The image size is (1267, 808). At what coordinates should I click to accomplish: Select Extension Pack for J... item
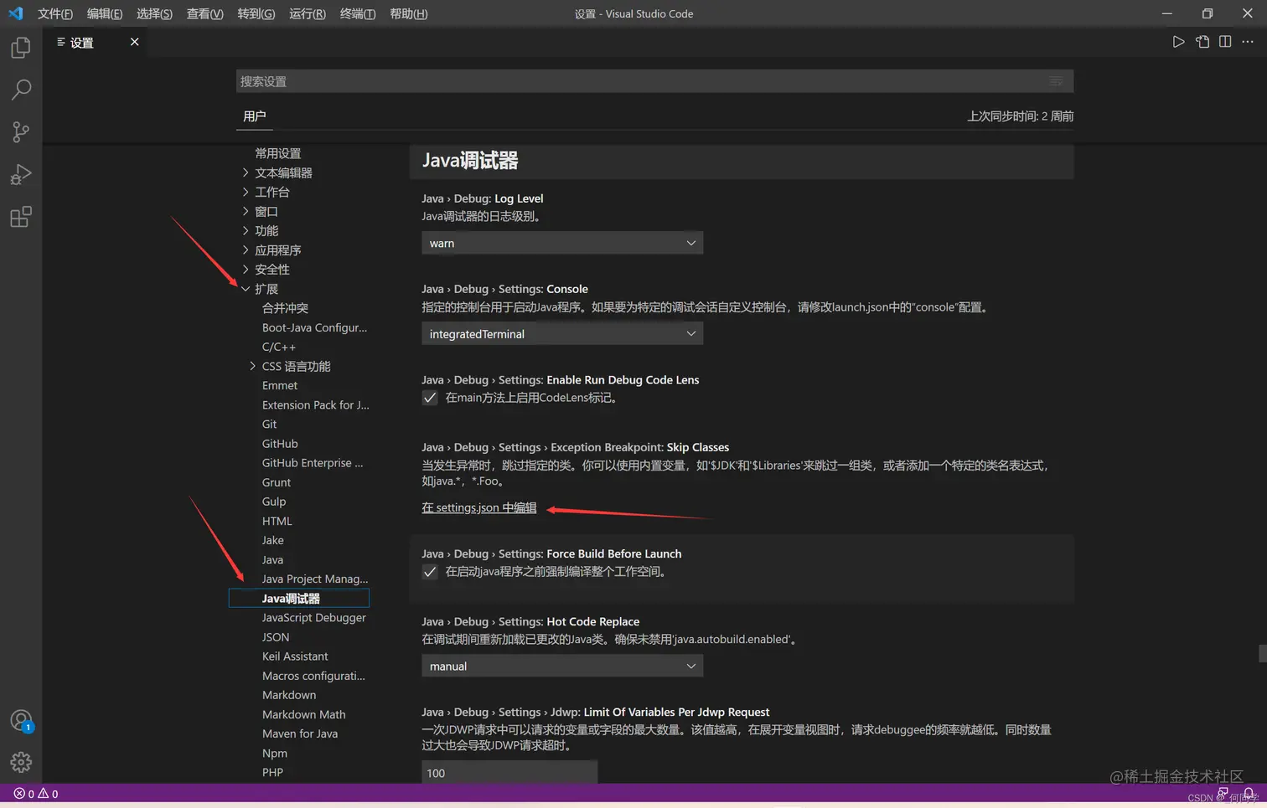pyautogui.click(x=315, y=404)
